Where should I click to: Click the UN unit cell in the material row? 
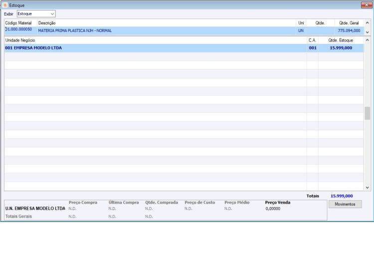pos(301,30)
